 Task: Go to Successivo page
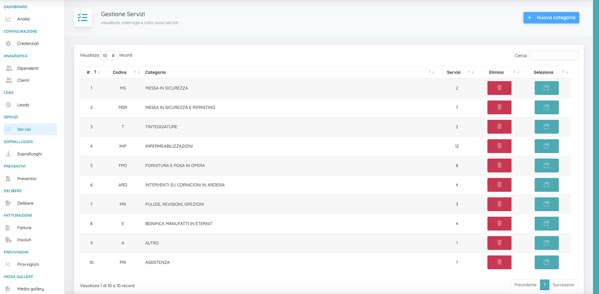click(x=563, y=285)
